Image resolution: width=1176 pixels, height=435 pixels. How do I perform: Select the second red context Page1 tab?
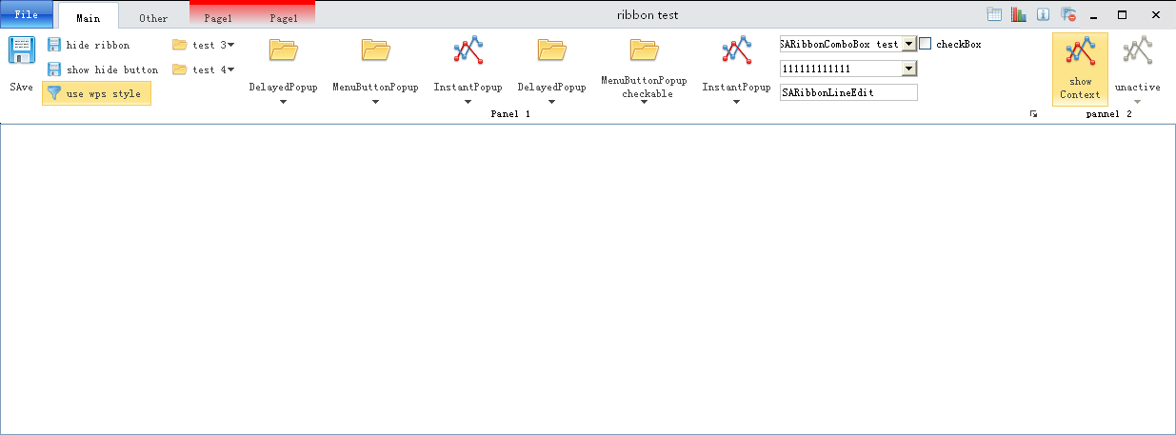coord(283,17)
